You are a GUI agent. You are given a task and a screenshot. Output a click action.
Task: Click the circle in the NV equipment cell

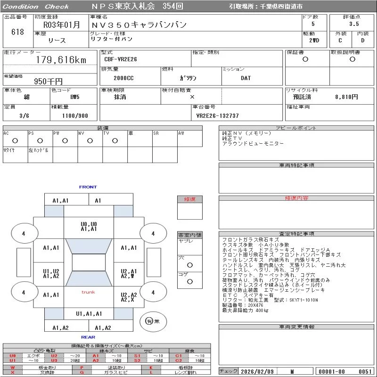pos(90,140)
